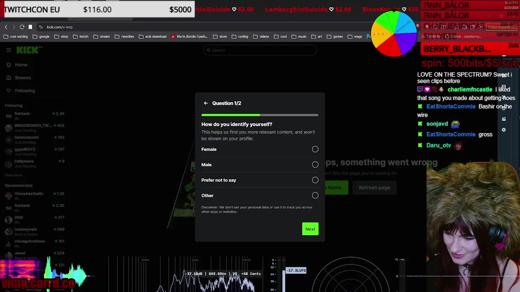Go back to the previous question step
The image size is (520, 292).
click(x=206, y=103)
